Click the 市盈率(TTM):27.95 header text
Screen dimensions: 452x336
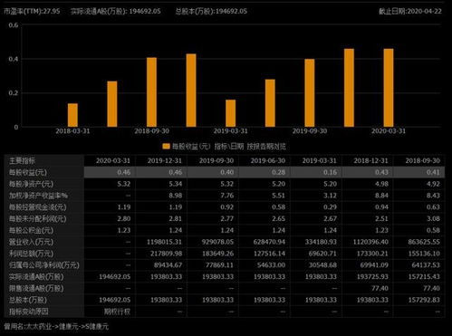click(32, 12)
